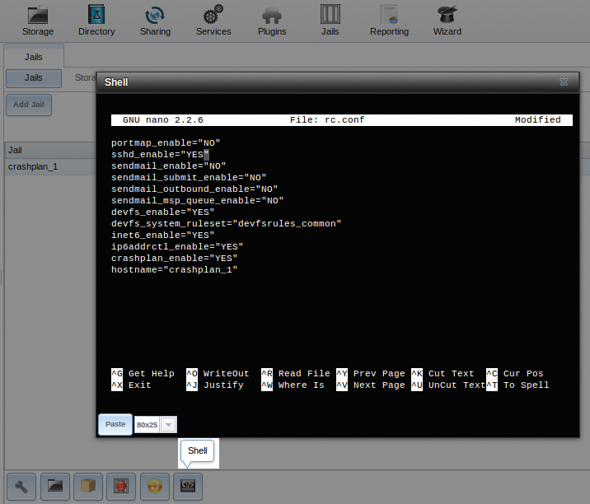Click the hostname="crashplan_1" line
This screenshot has width=590, height=504.
coord(174,269)
